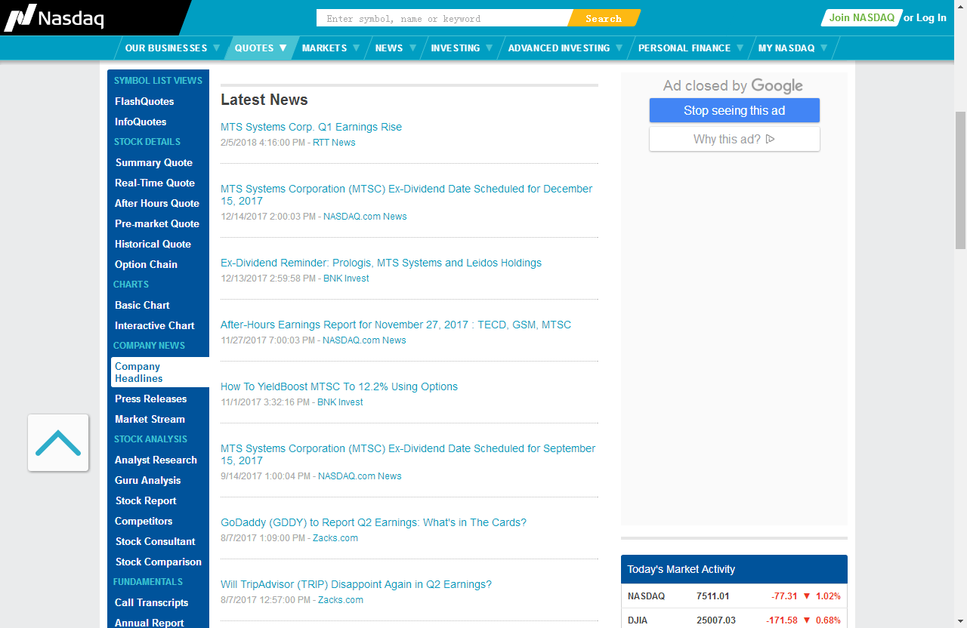Open Historical Quote in the sidebar
967x628 pixels.
click(x=153, y=244)
